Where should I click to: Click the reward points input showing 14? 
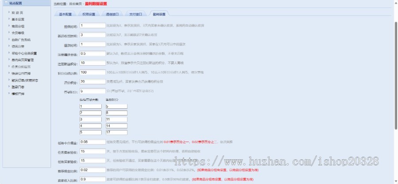[116, 126]
